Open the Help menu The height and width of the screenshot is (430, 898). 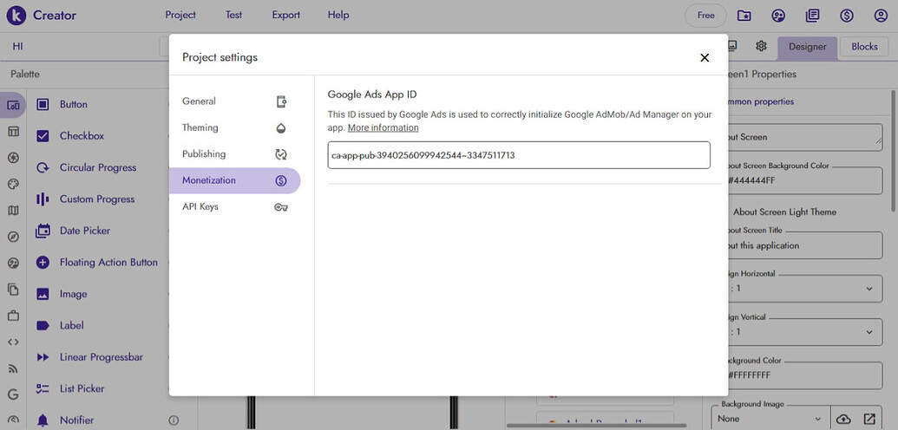pyautogui.click(x=338, y=15)
